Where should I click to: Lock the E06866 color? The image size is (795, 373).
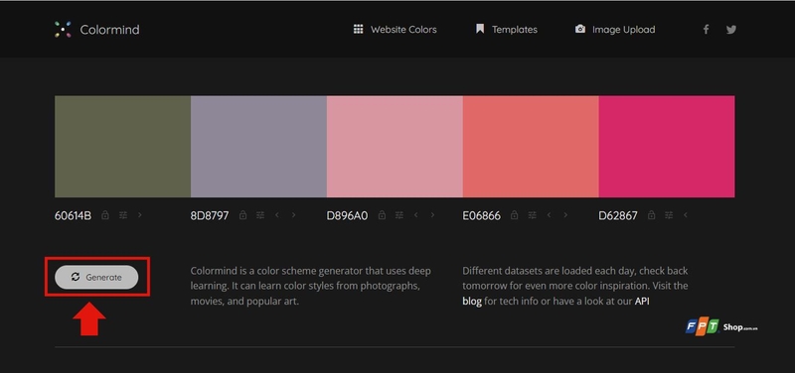tap(514, 215)
